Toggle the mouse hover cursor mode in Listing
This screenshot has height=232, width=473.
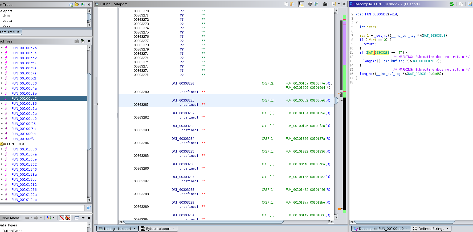pos(301,4)
